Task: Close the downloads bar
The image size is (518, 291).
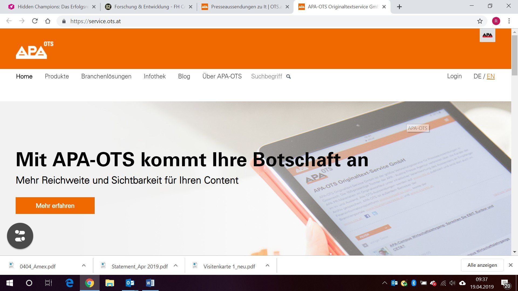Action: (x=510, y=265)
